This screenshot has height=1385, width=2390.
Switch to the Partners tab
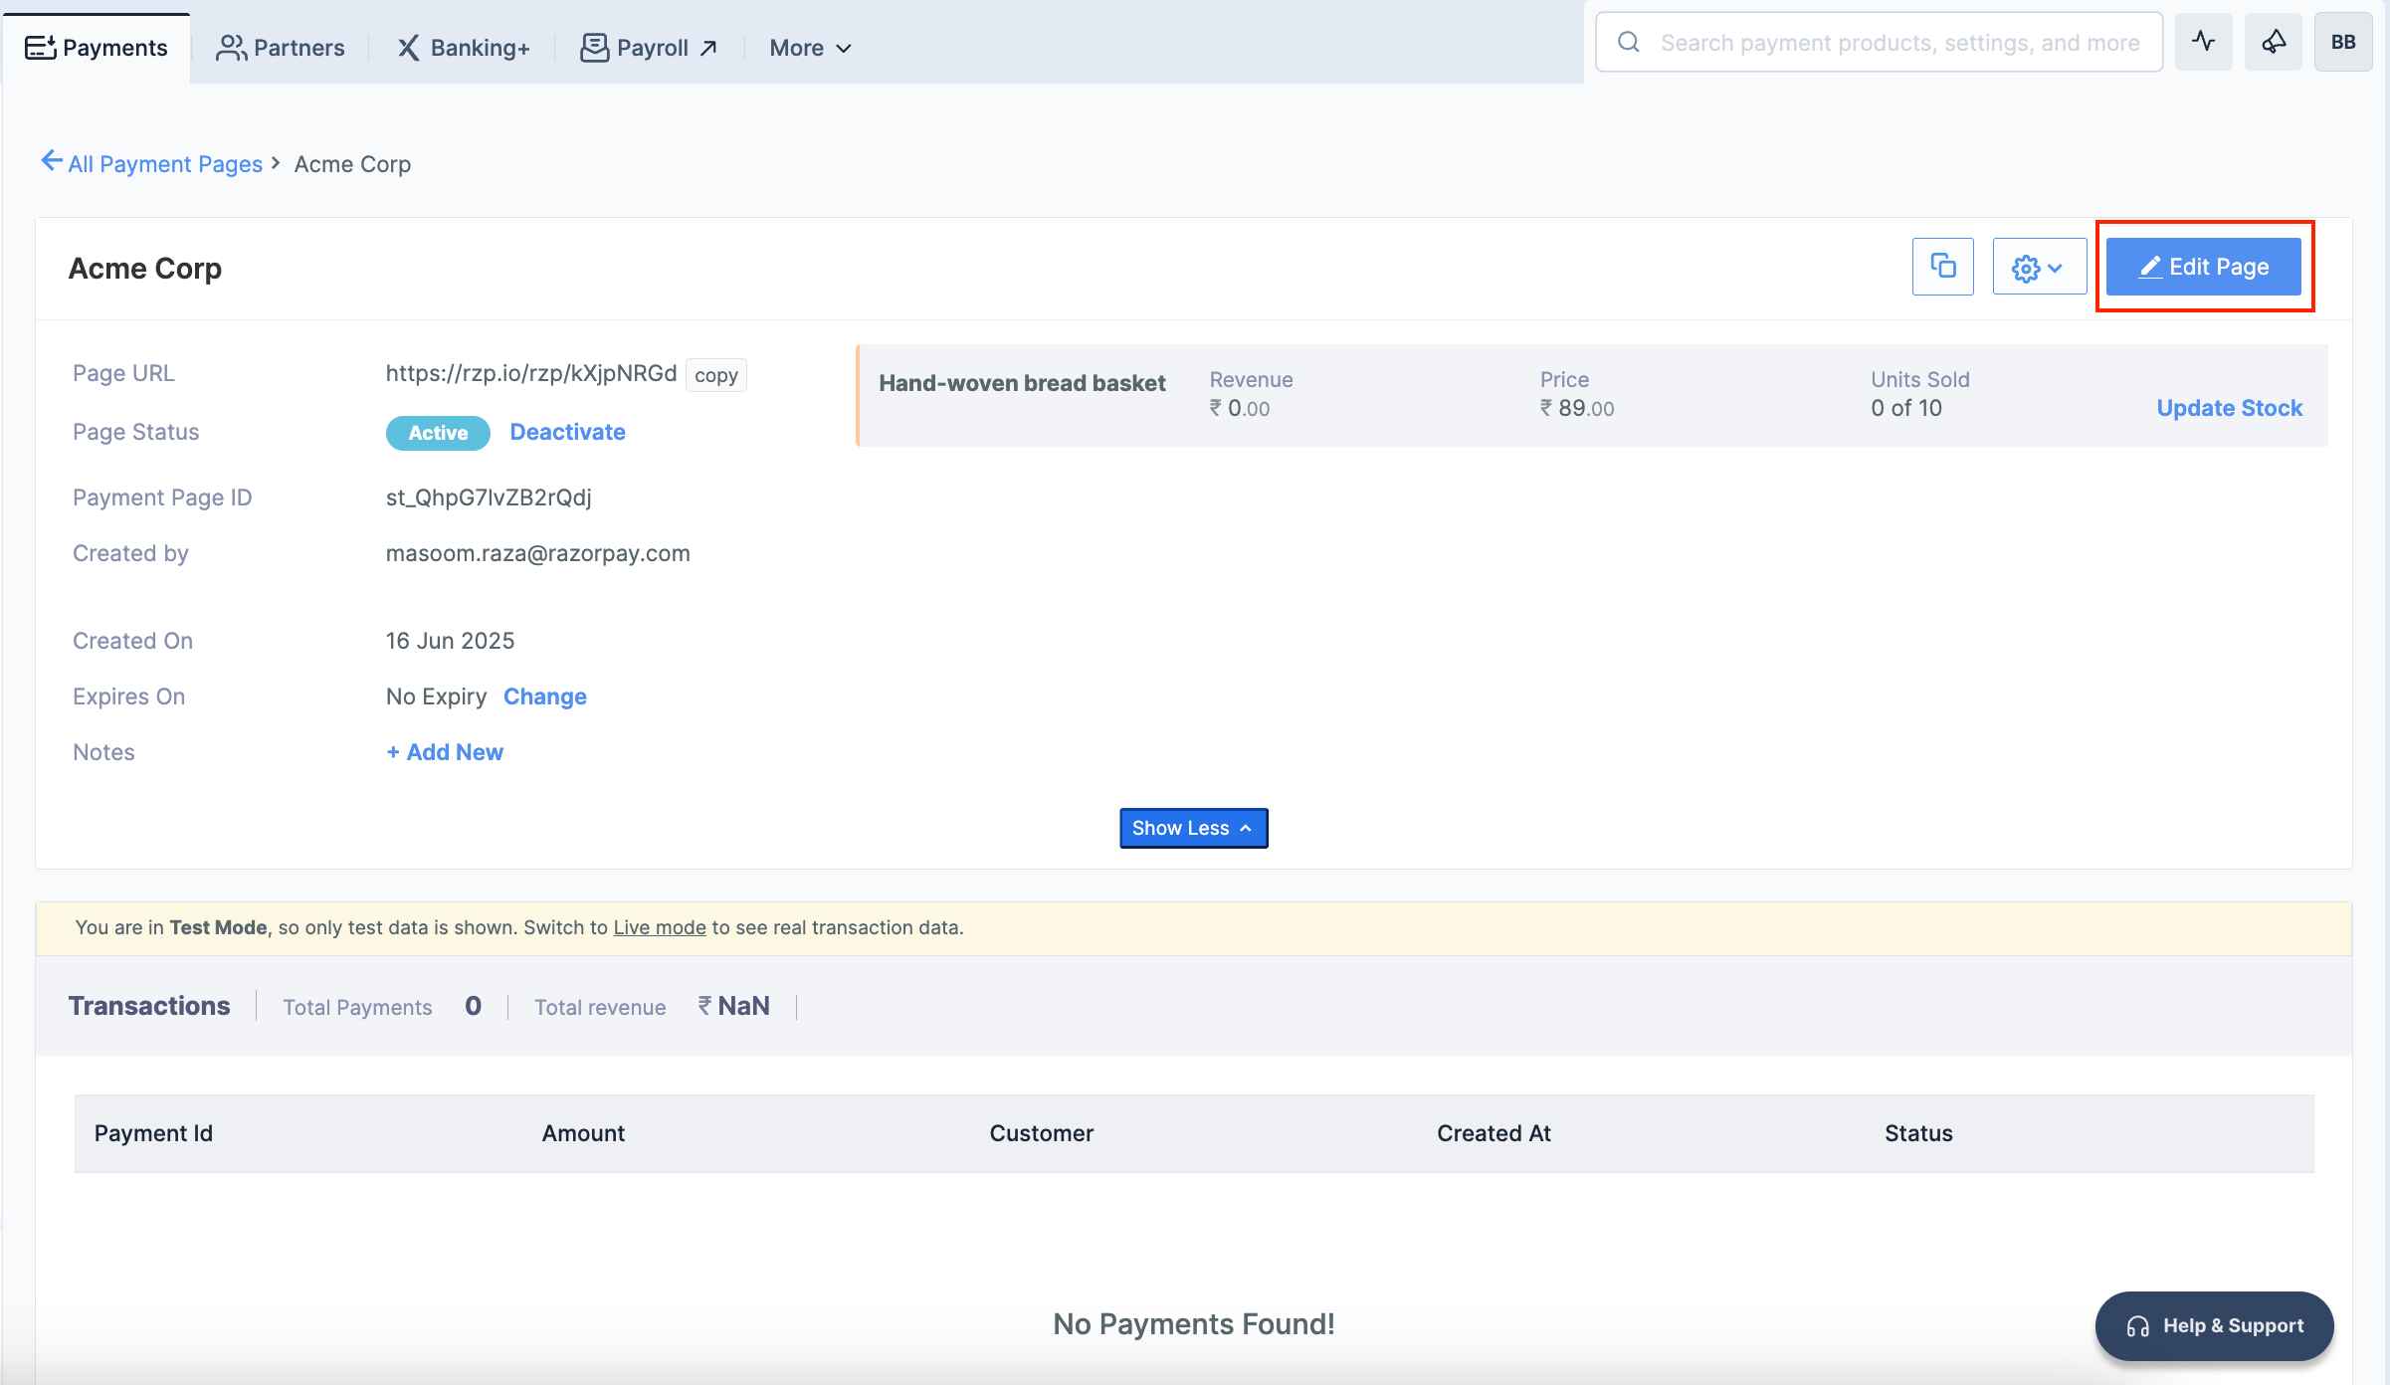281,48
